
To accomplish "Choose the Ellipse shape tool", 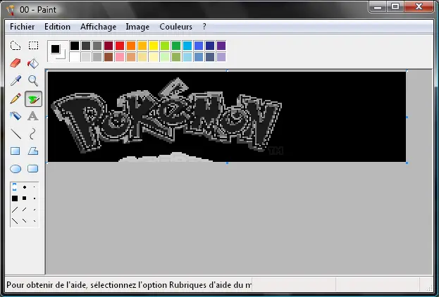I will [16, 169].
